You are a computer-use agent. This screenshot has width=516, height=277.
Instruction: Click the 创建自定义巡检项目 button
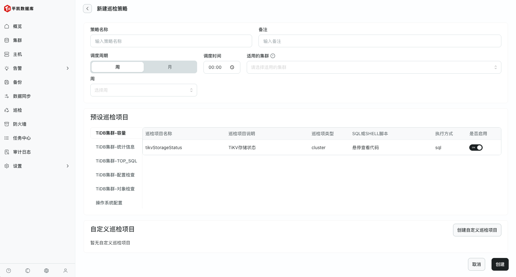pyautogui.click(x=477, y=230)
